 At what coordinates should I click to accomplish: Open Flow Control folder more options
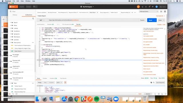pyautogui.click(x=33, y=43)
